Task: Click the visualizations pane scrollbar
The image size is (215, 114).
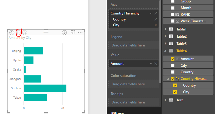Action: click(x=160, y=42)
